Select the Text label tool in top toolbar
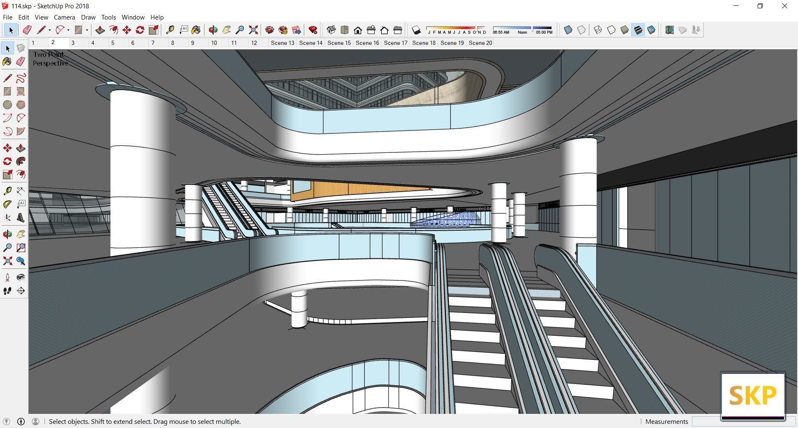 tap(183, 30)
